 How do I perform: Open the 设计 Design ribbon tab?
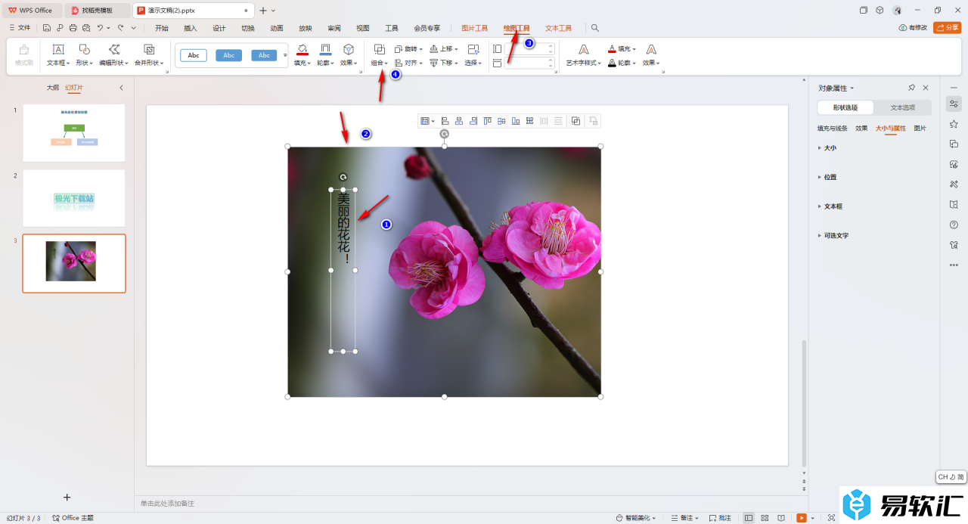point(219,28)
